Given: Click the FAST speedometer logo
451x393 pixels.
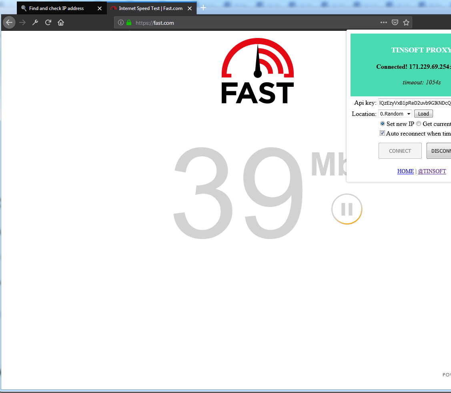Looking at the screenshot, I should [258, 71].
